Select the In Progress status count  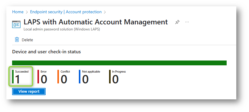pos(115,79)
